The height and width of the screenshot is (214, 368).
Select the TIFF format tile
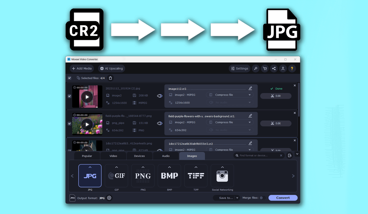pyautogui.click(x=196, y=176)
